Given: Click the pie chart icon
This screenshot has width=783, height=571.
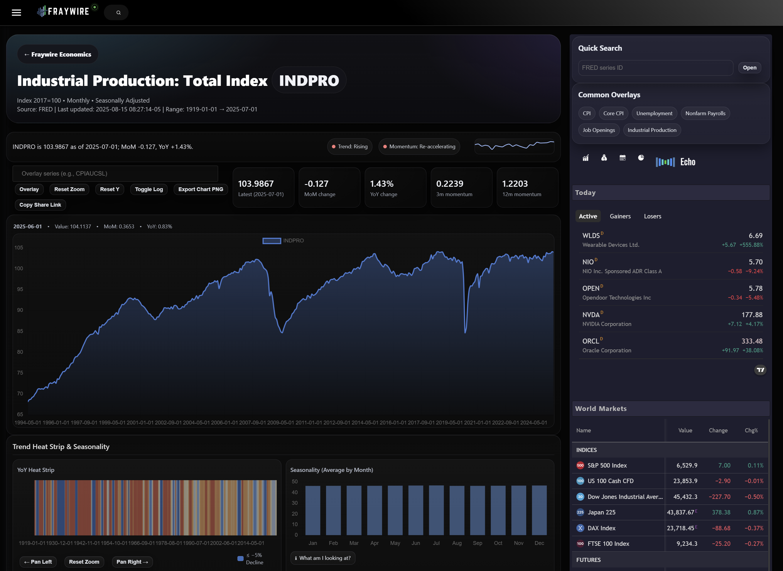Looking at the screenshot, I should click(641, 158).
